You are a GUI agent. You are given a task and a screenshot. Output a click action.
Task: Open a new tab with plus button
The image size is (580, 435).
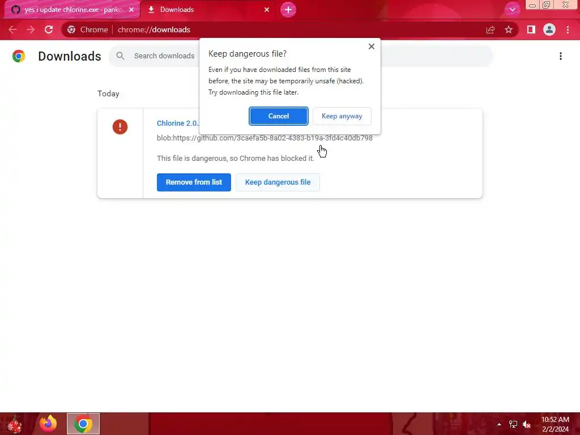coord(288,10)
